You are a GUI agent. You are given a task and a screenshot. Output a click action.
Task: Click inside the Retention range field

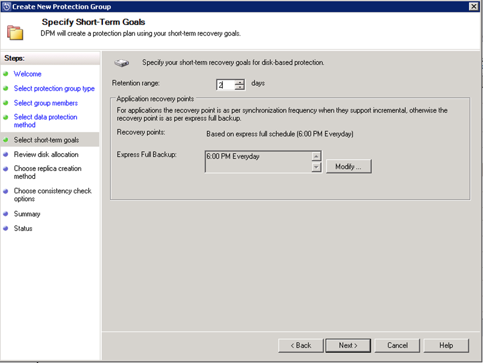tap(226, 85)
